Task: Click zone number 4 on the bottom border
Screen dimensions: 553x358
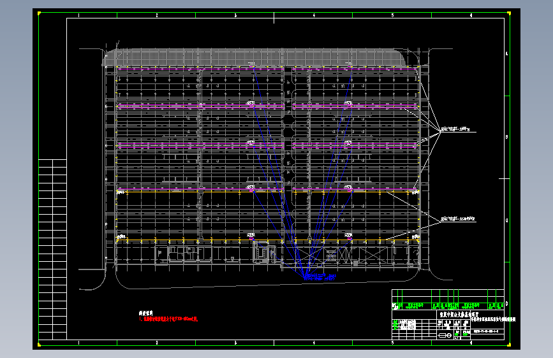Action: (314, 343)
